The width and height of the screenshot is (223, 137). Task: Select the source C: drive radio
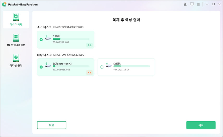(41, 40)
